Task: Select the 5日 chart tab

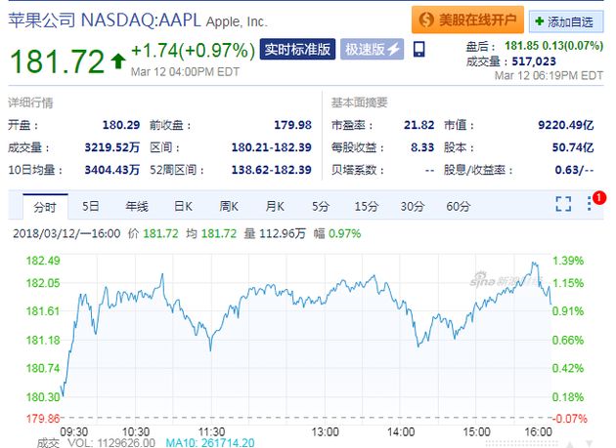Action: coord(91,206)
